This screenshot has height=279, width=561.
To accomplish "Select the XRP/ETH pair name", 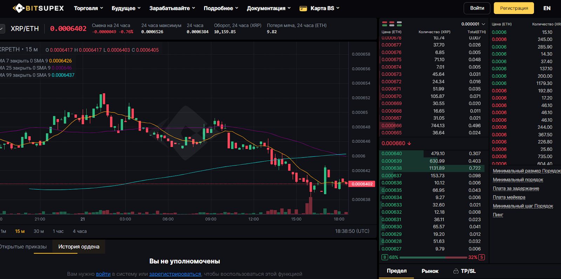I will pyautogui.click(x=25, y=29).
